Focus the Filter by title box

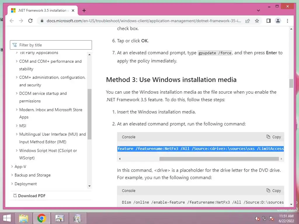coord(51,45)
